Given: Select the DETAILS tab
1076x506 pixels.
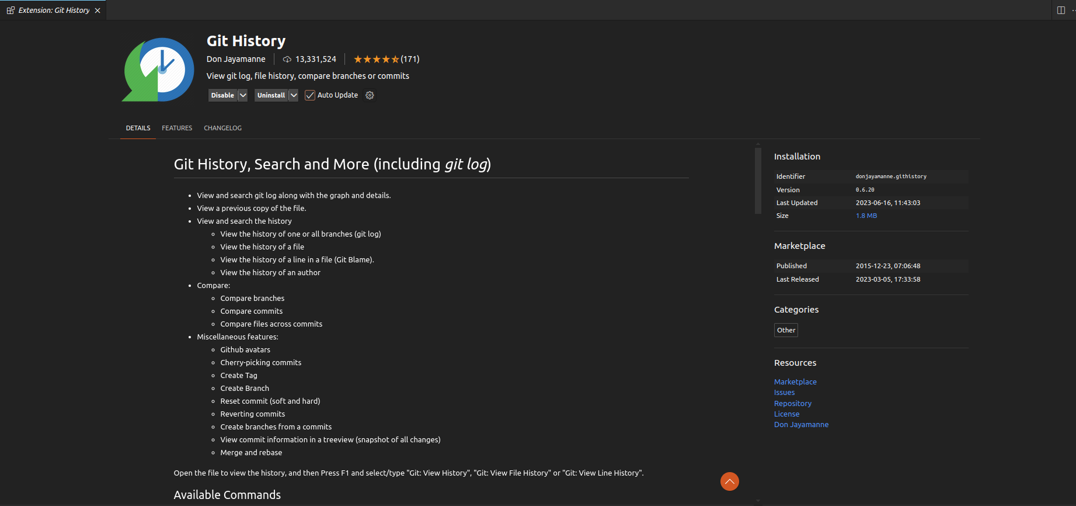Looking at the screenshot, I should click(138, 128).
